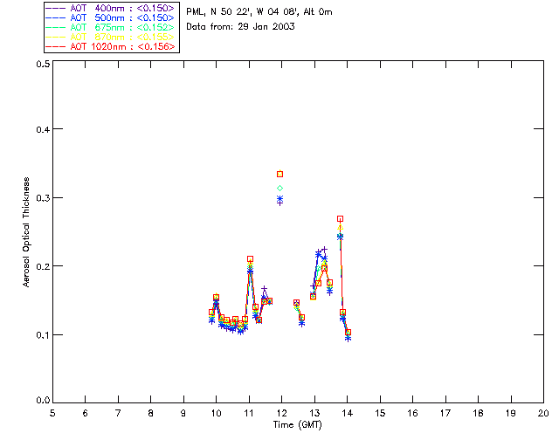Click the Aerosol Optical Thickness axis title
Screen dimensions: 559x447
26,232
